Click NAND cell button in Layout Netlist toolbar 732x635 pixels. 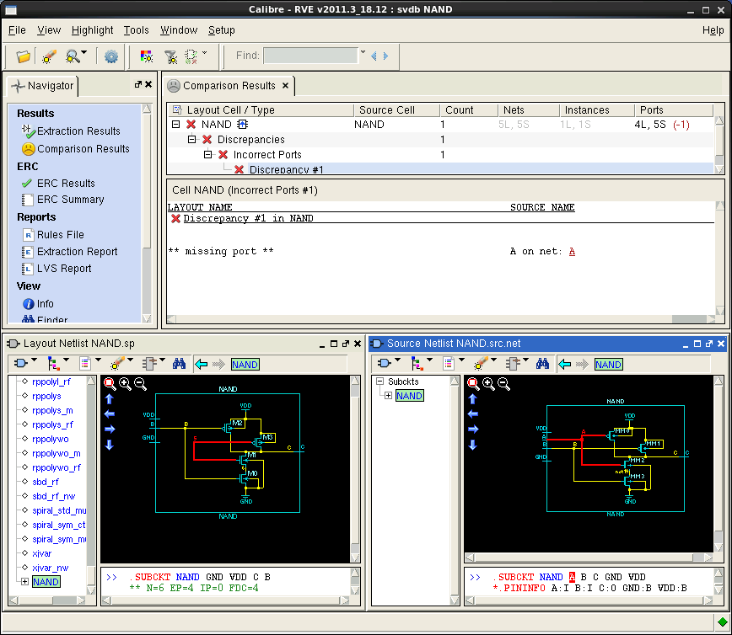245,364
